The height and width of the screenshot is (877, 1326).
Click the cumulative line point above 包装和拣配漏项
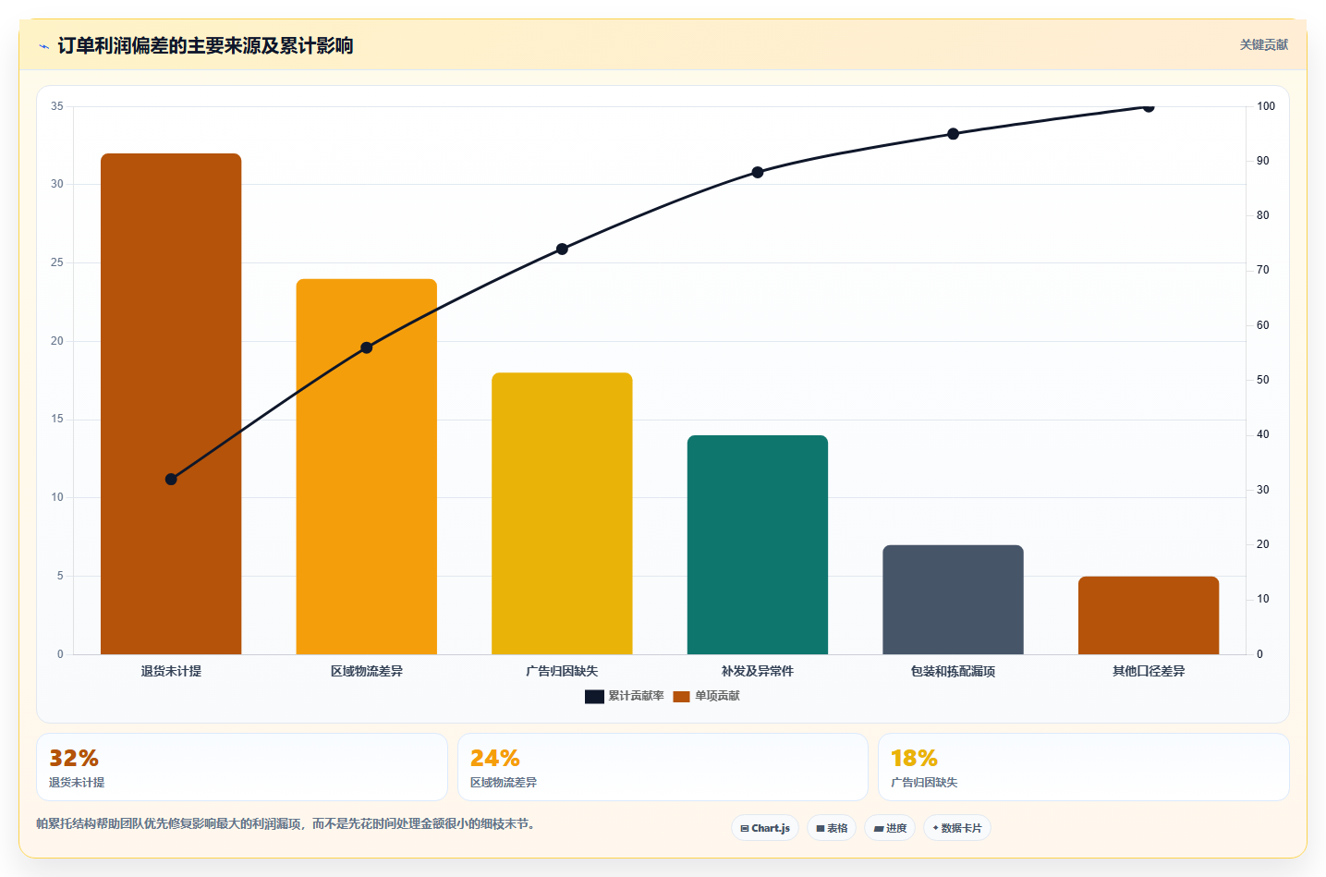coord(953,134)
